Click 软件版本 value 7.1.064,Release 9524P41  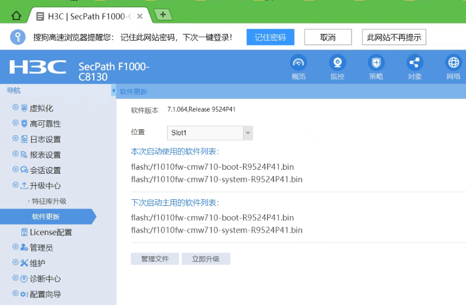click(x=201, y=110)
